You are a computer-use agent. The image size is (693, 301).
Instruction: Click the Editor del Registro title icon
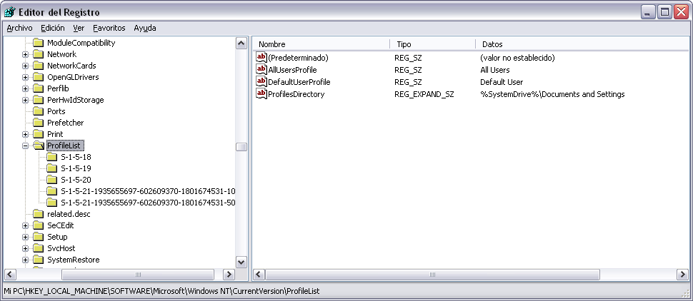click(x=9, y=12)
